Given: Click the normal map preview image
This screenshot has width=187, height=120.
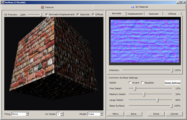Looking at the screenshot, I should click(x=145, y=41).
